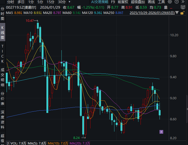The height and width of the screenshot is (145, 188).
Task: Click the VOL: 7.9万 label
Action: 18,143
